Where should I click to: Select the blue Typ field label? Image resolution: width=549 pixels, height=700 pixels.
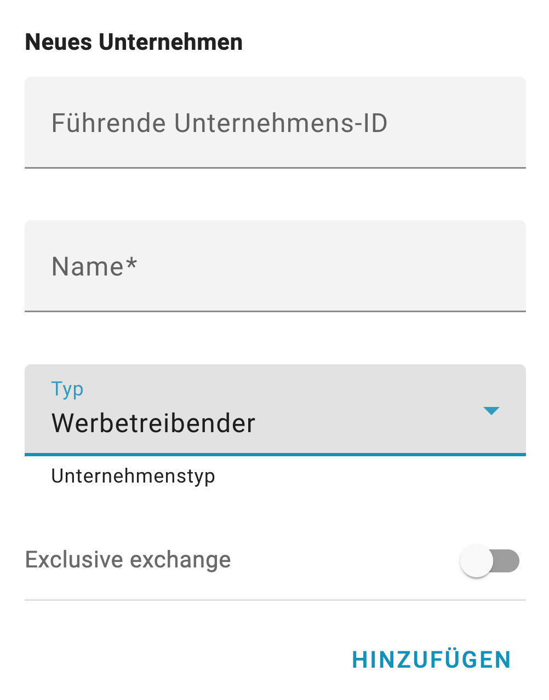67,389
